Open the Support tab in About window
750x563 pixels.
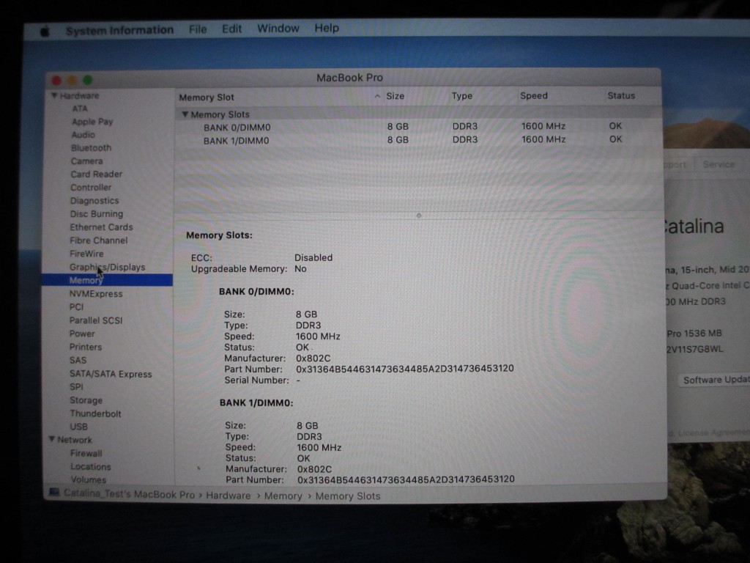pyautogui.click(x=676, y=165)
